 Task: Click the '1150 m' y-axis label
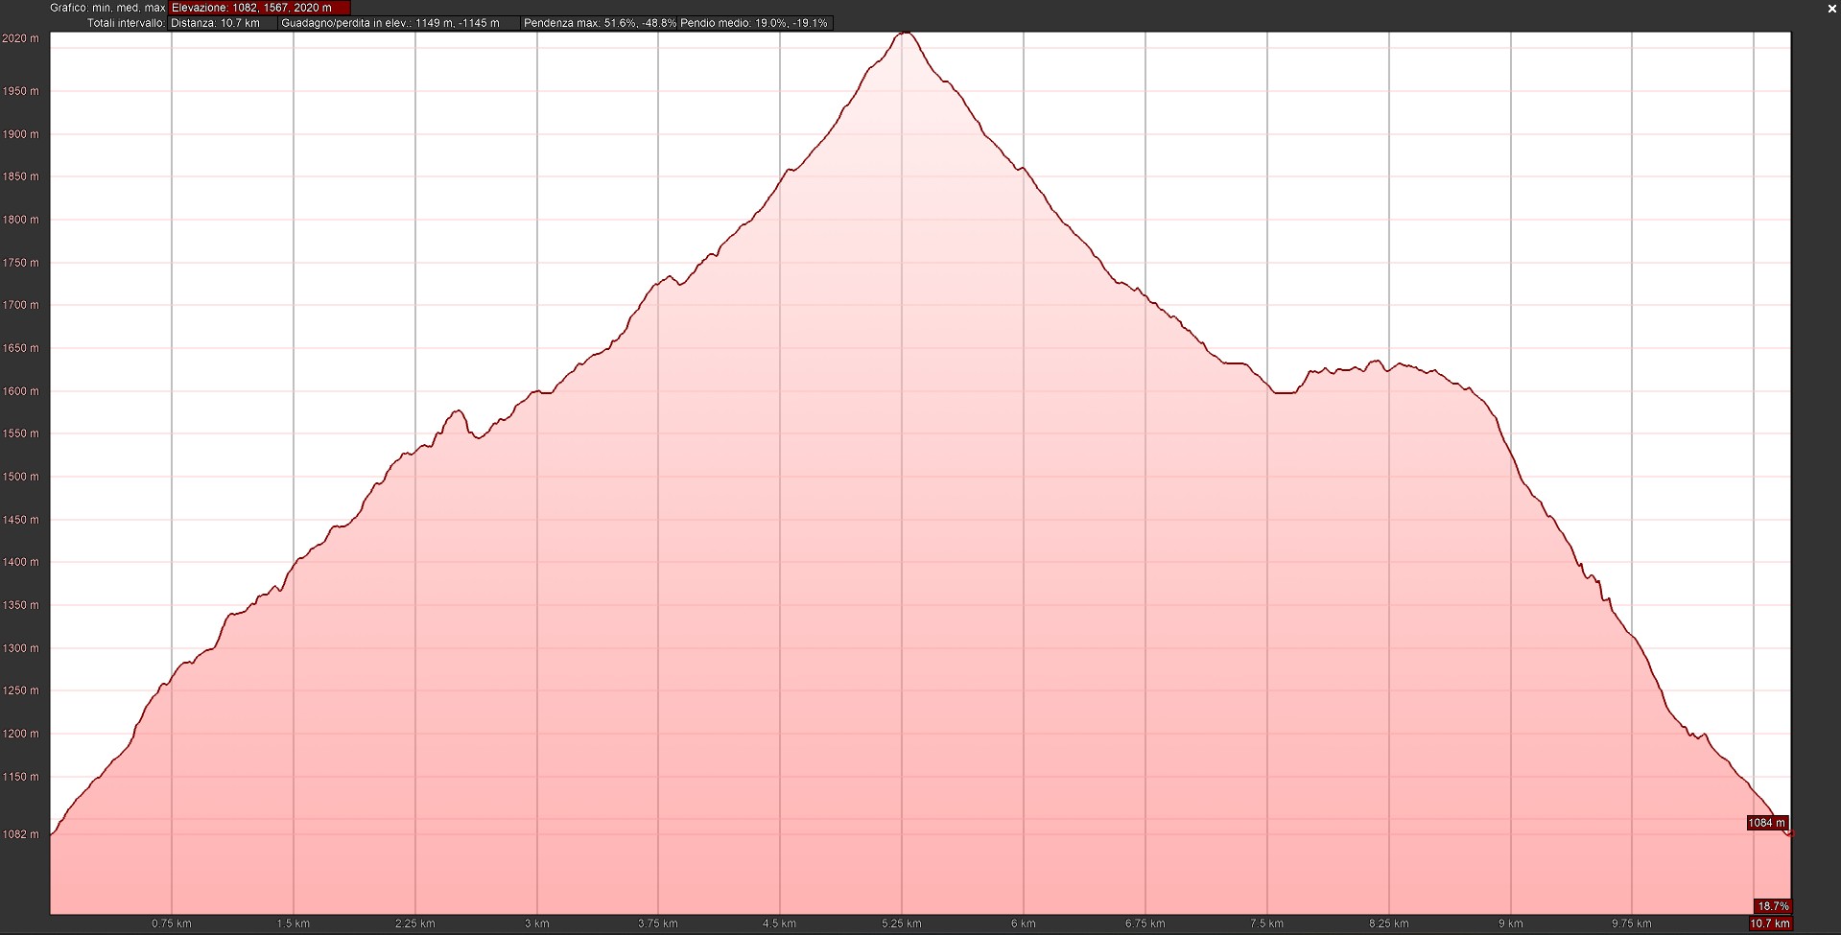(x=20, y=777)
